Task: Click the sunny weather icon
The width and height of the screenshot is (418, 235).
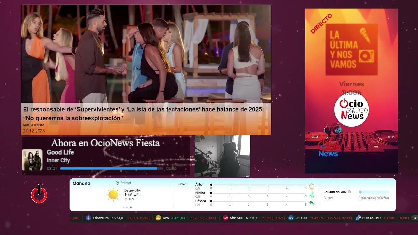Action: click(x=113, y=195)
